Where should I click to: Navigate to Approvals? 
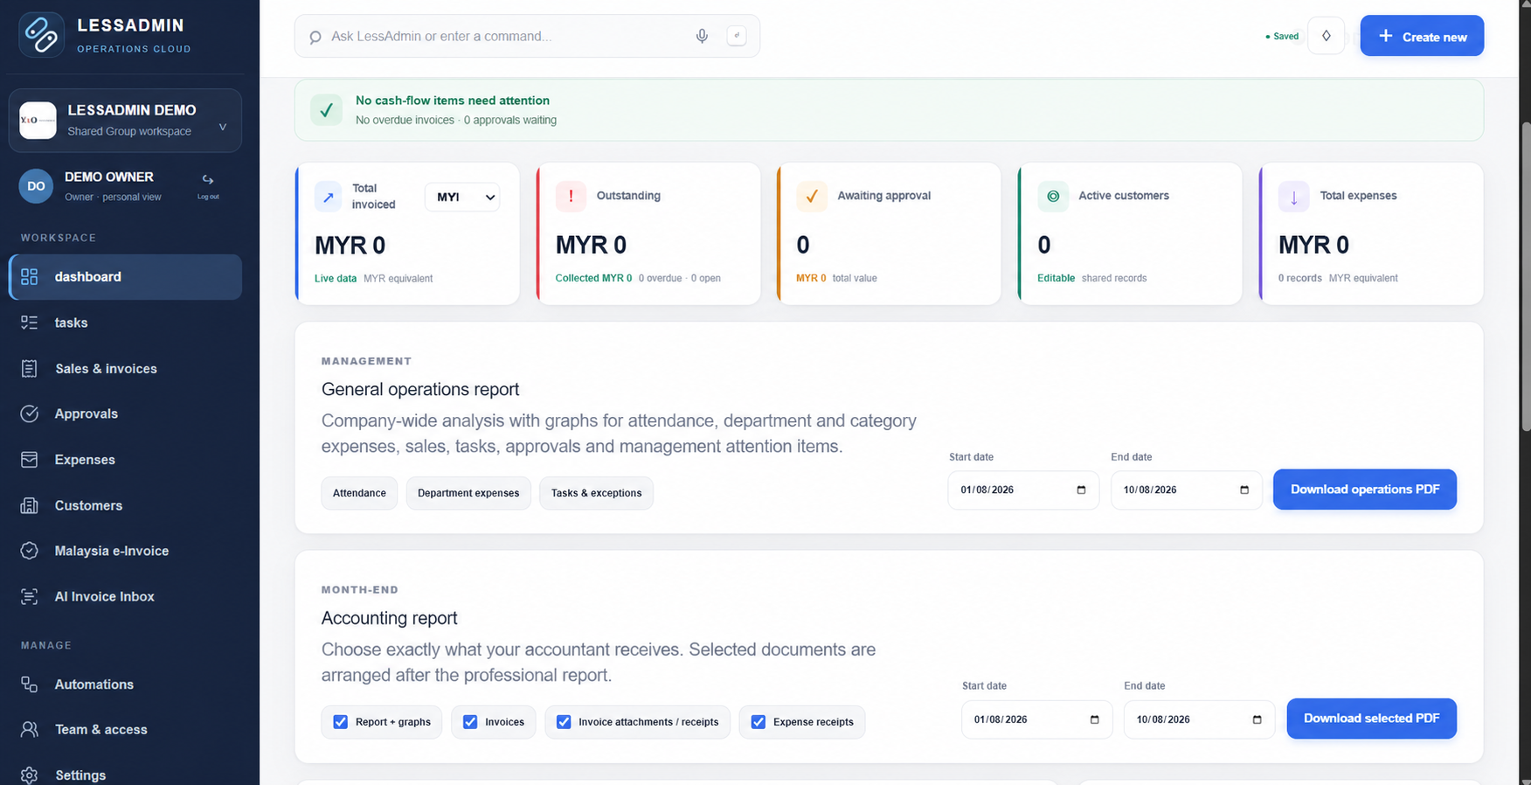coord(125,413)
